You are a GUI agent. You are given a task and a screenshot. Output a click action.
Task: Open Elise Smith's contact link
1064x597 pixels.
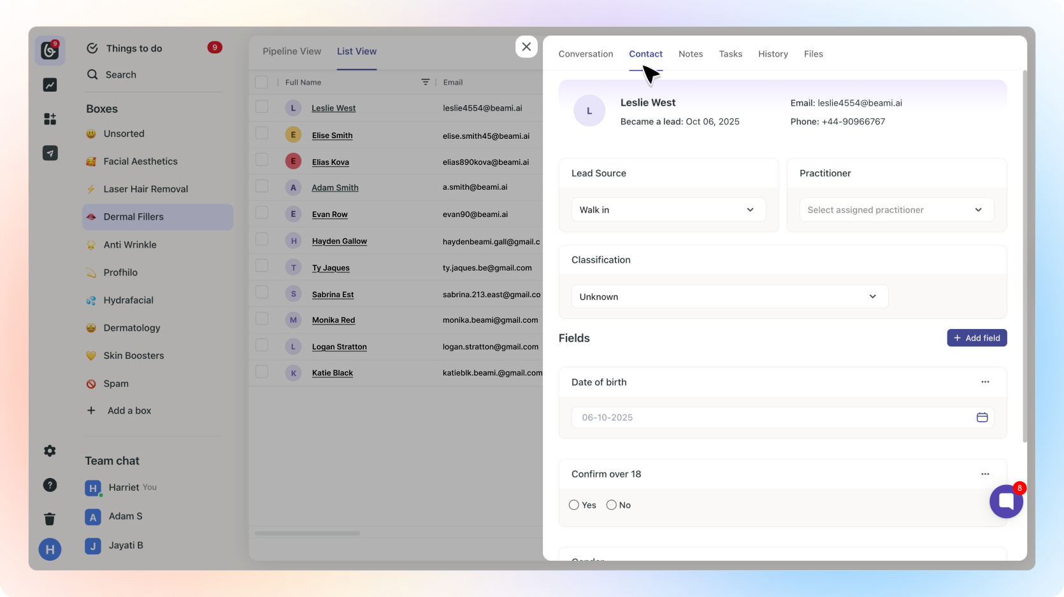point(332,136)
